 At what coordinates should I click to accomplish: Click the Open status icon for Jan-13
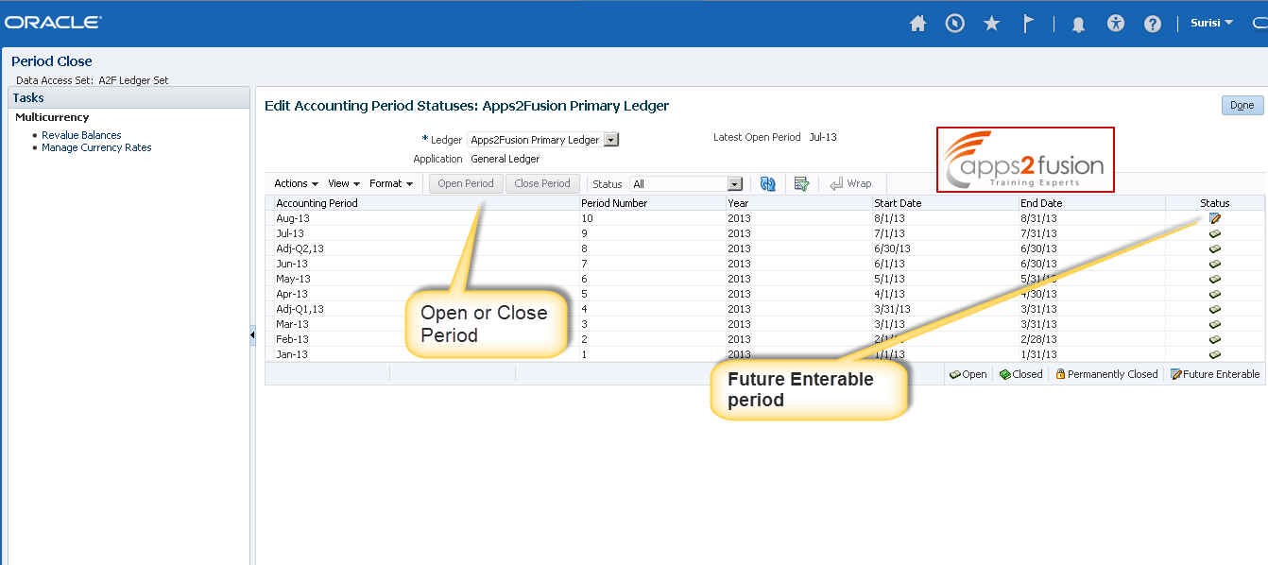pyautogui.click(x=1214, y=354)
